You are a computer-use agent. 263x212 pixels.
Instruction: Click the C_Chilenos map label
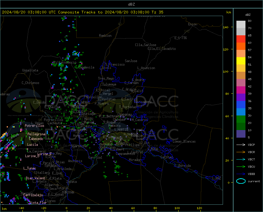30,83
